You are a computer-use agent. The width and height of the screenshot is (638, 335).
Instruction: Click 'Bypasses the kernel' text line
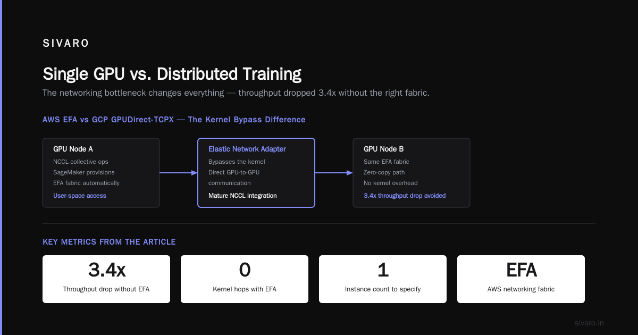pos(237,162)
